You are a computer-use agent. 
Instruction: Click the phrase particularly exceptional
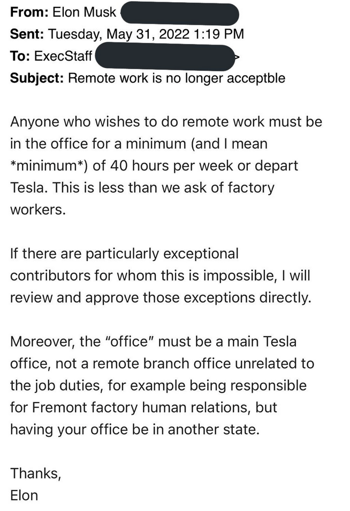pos(162,254)
